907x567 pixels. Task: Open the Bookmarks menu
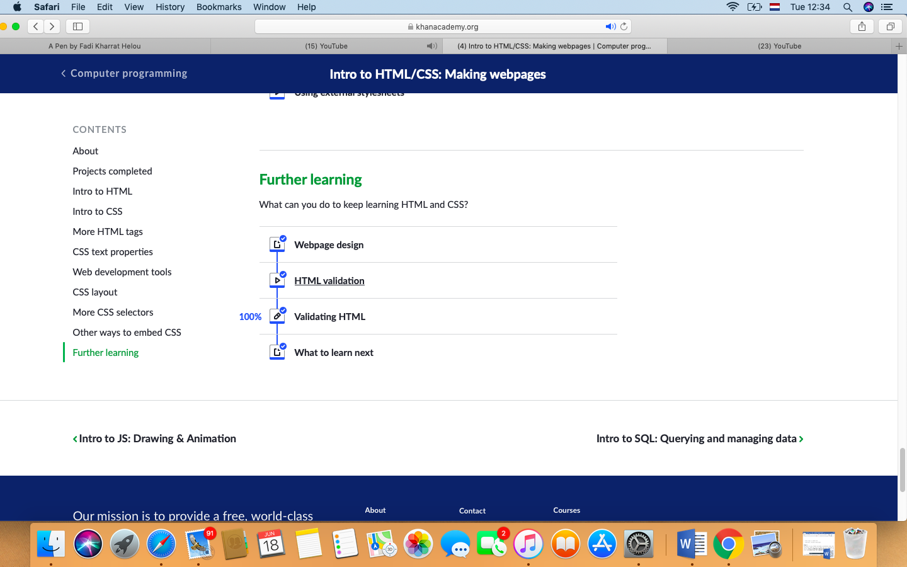219,7
